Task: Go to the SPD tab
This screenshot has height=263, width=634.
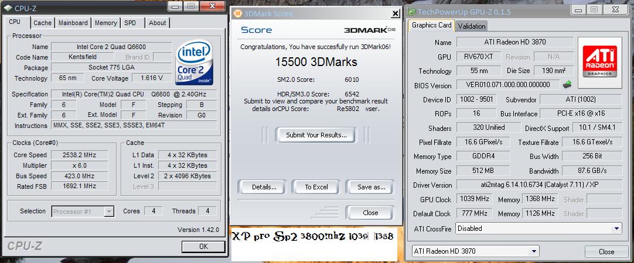Action: (x=130, y=23)
